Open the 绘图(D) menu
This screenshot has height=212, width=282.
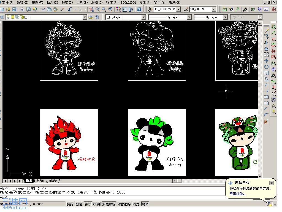[x=97, y=2]
